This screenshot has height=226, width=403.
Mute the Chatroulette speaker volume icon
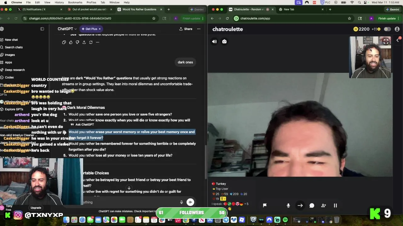pyautogui.click(x=214, y=41)
